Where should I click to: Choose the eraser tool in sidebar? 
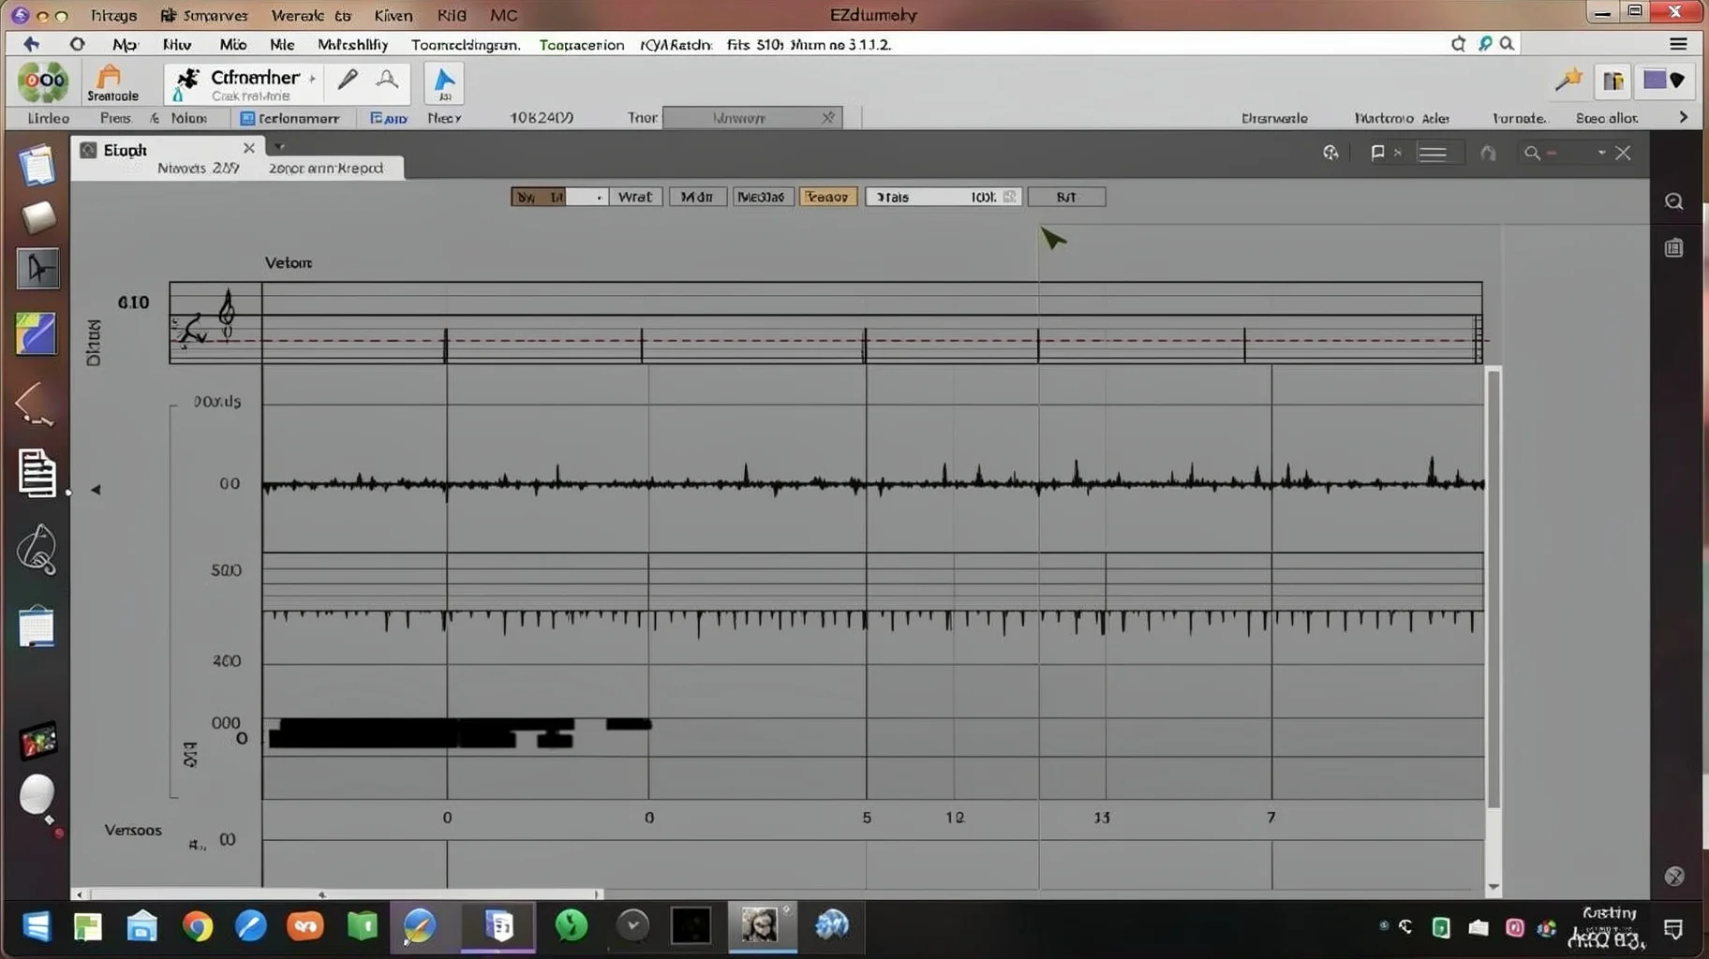tap(38, 217)
